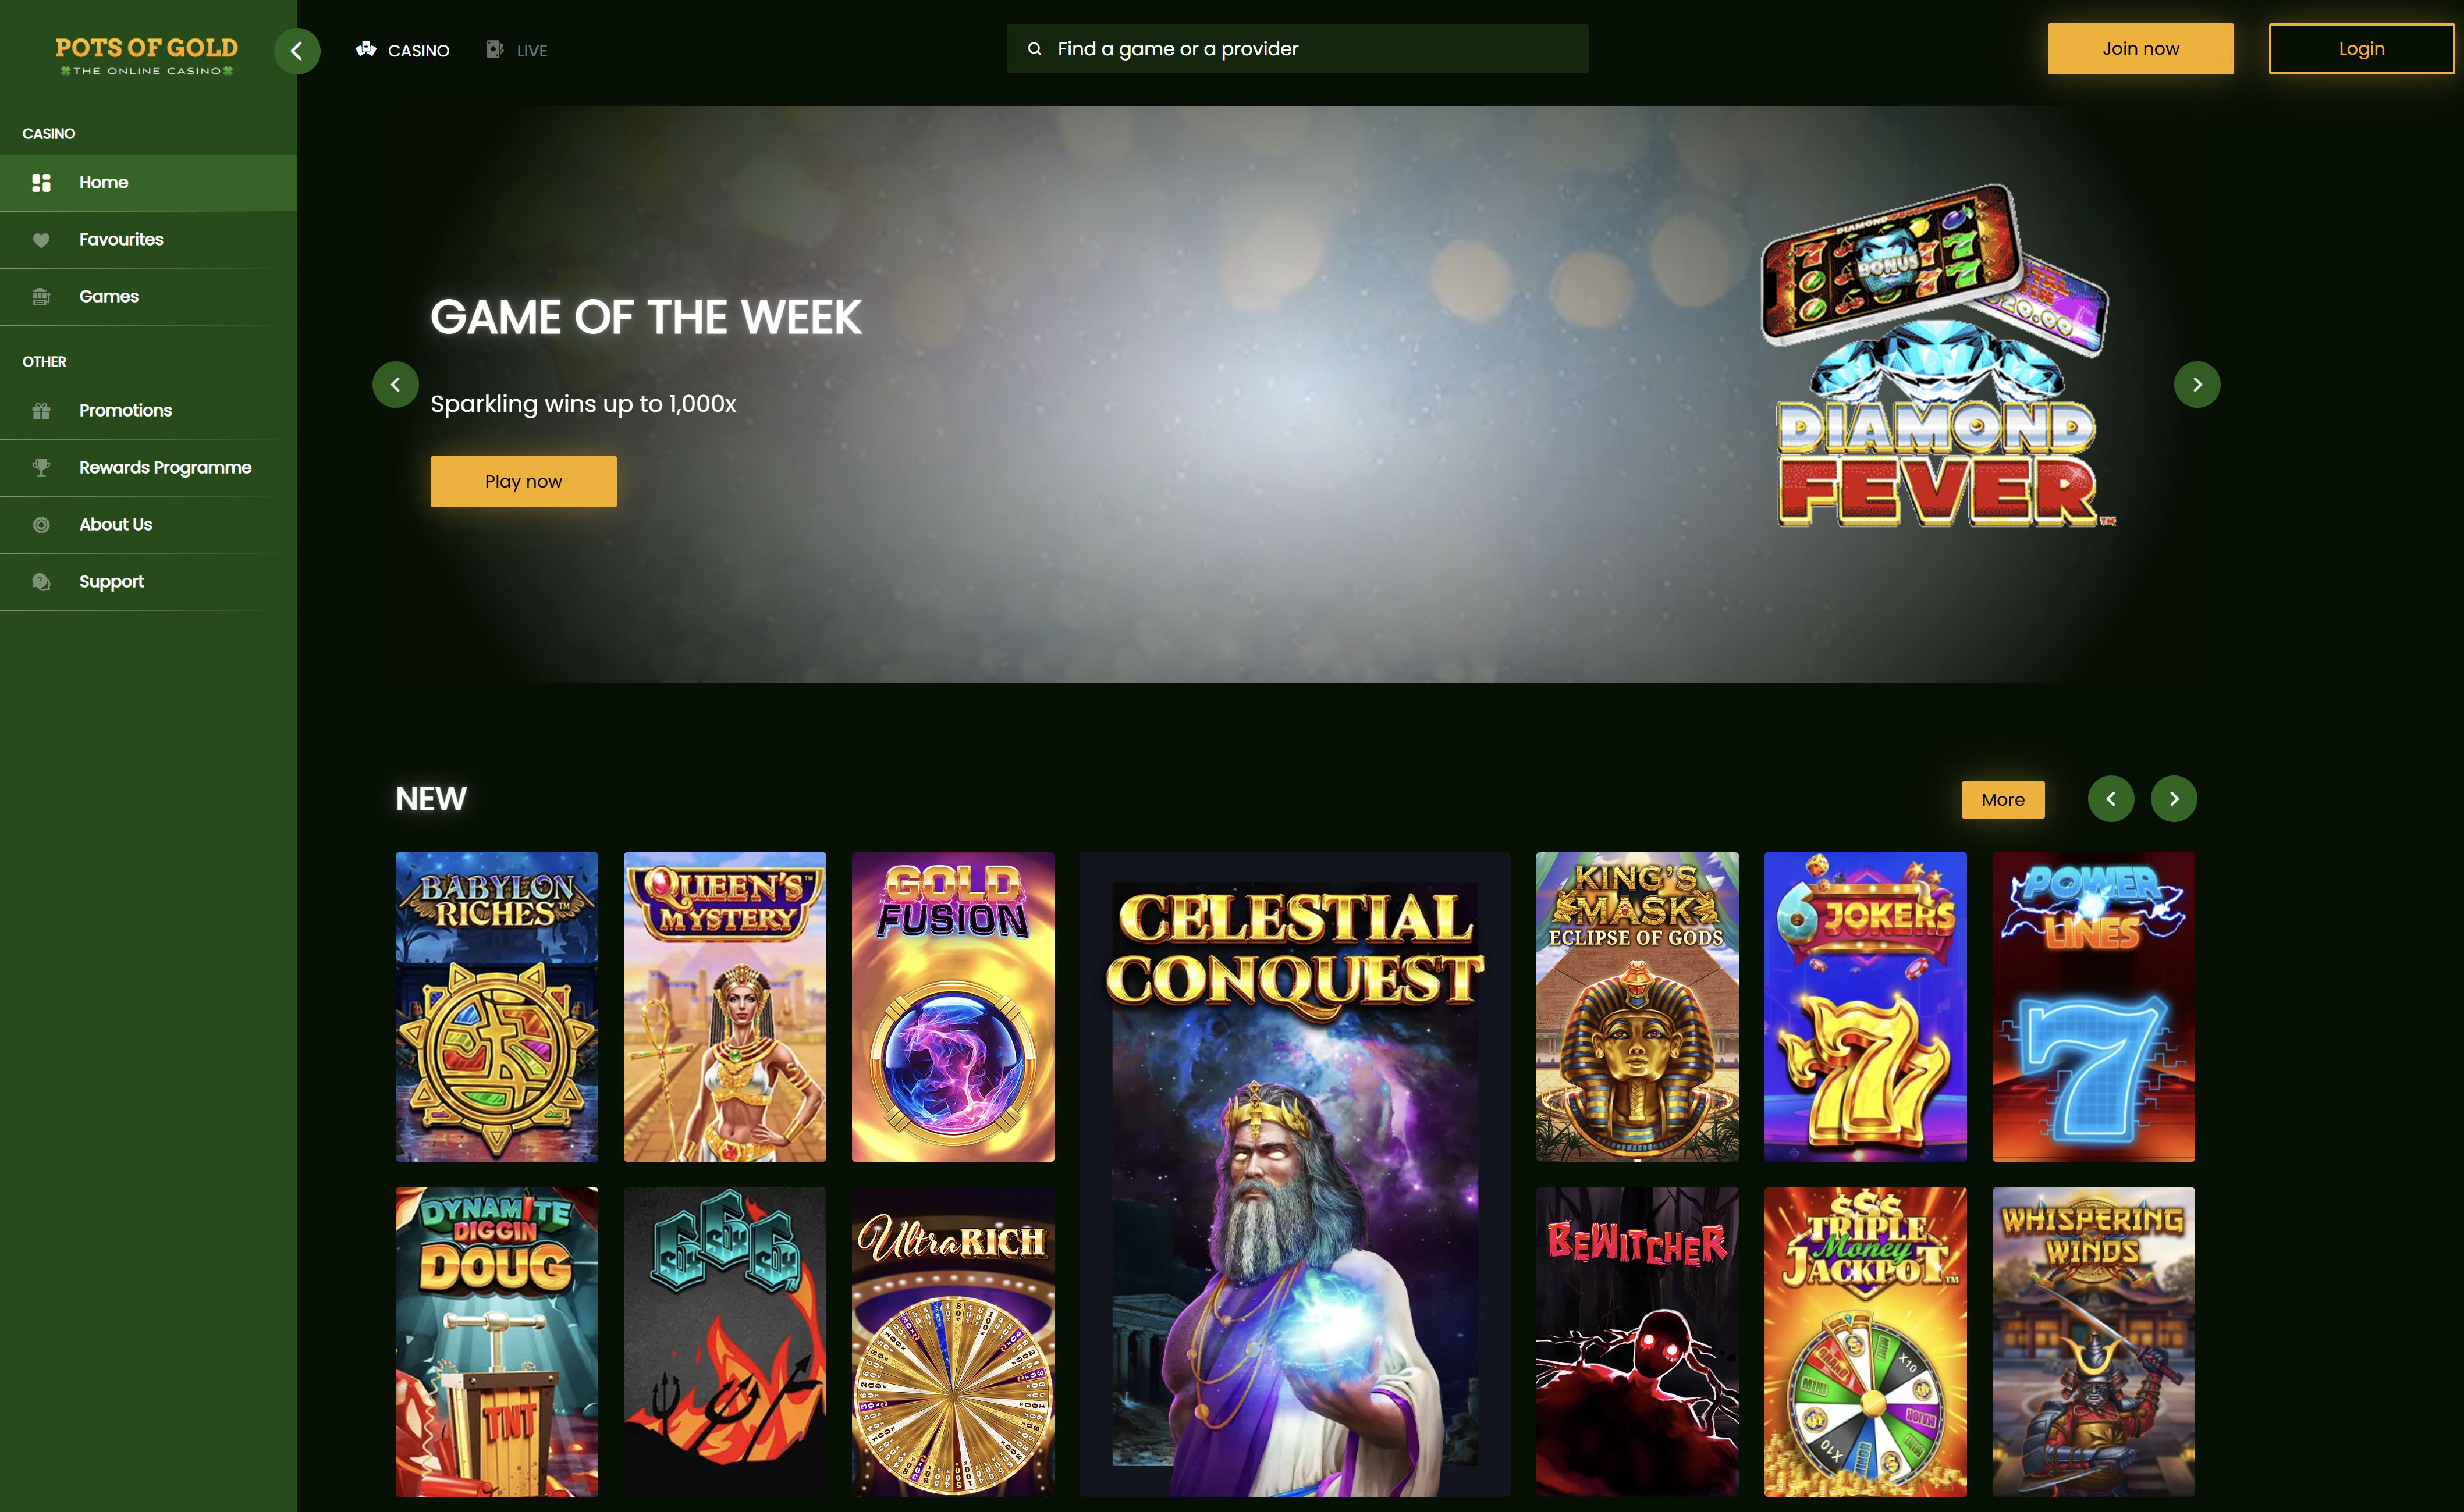
Task: Click the Support chat icon
Action: point(41,582)
